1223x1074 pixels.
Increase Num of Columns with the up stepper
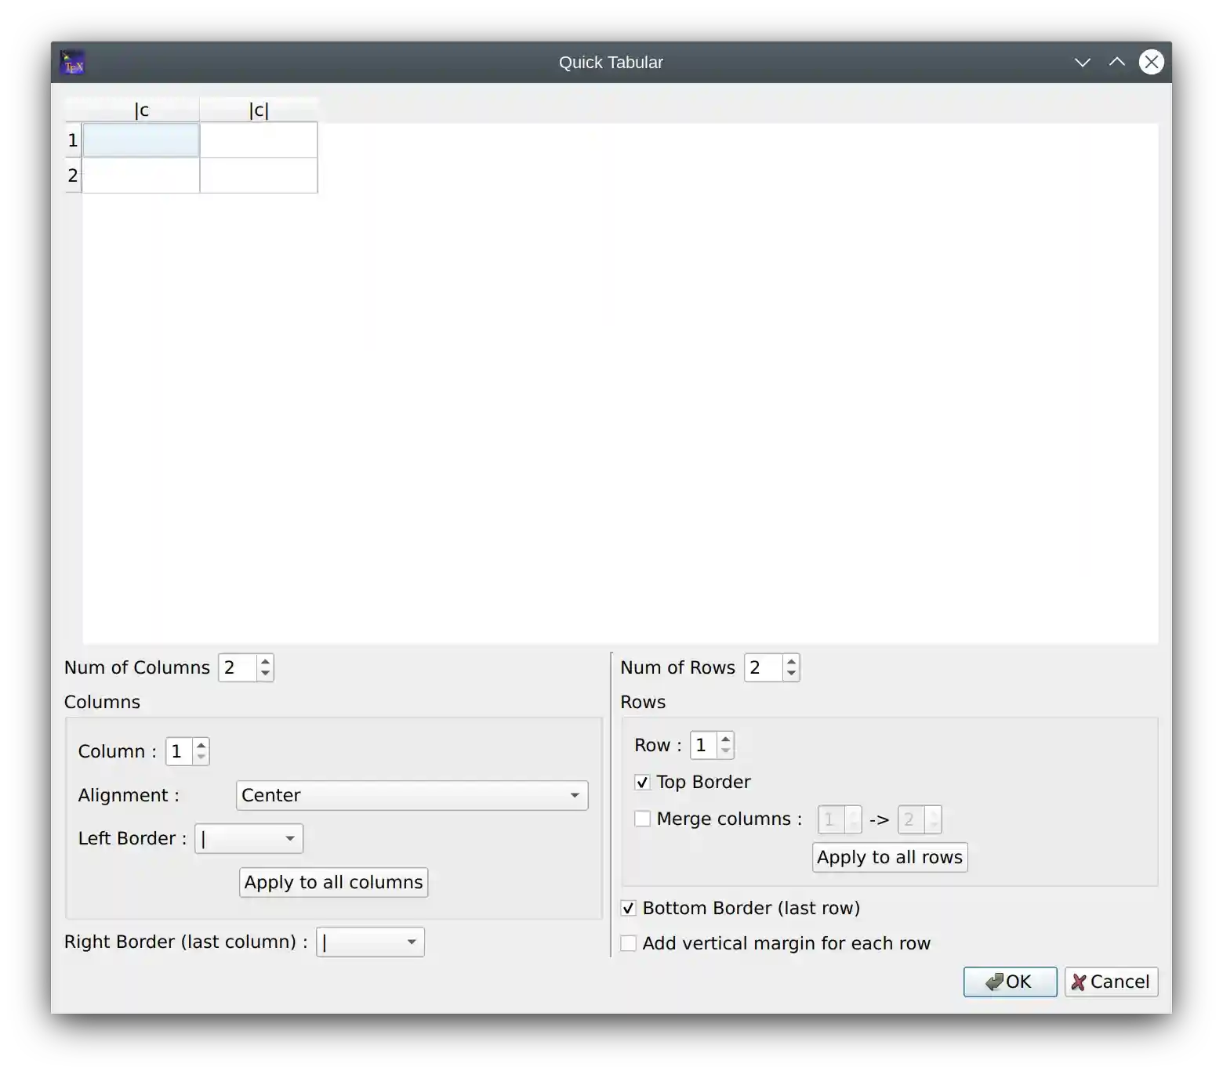pos(264,661)
